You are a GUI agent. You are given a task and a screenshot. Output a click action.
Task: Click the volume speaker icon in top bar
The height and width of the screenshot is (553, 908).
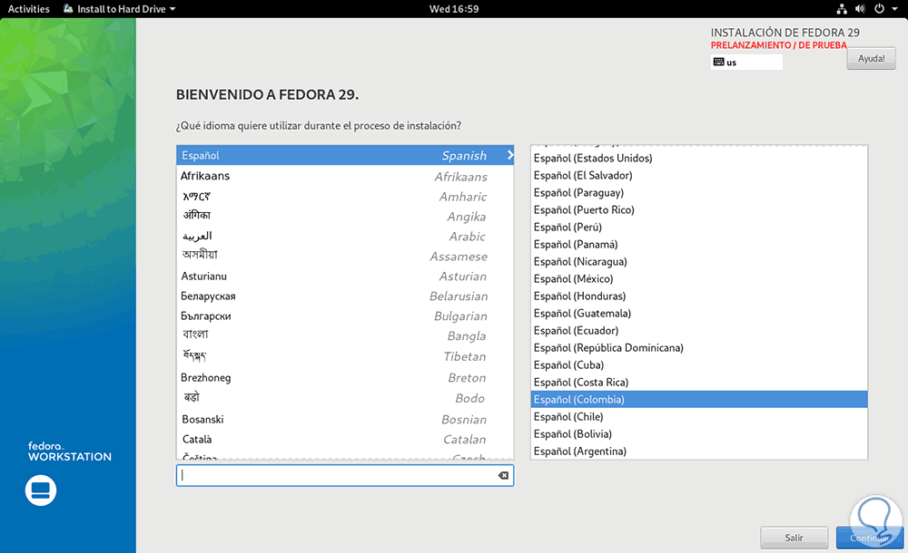[x=860, y=9]
